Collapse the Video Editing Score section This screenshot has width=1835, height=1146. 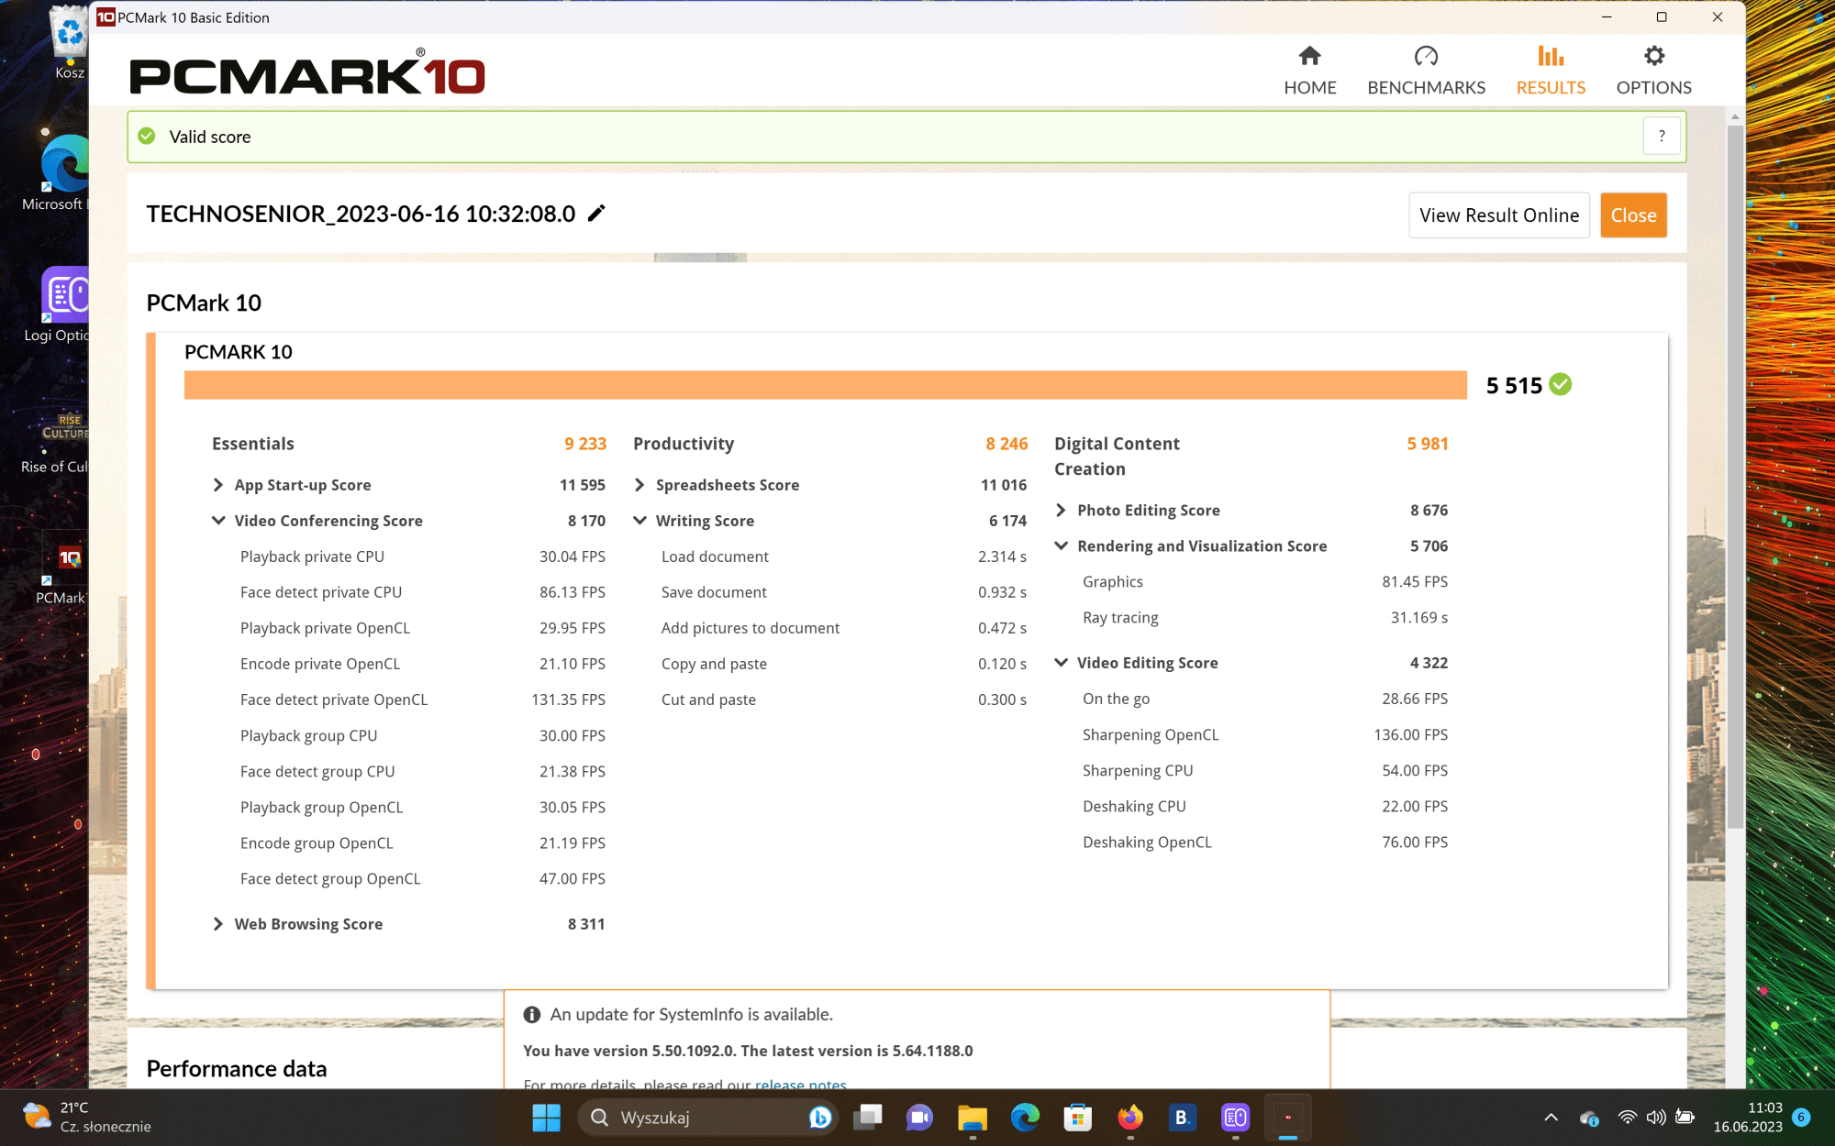tap(1061, 663)
